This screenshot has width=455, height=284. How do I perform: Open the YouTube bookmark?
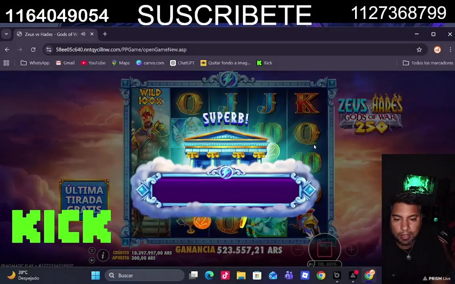(93, 63)
